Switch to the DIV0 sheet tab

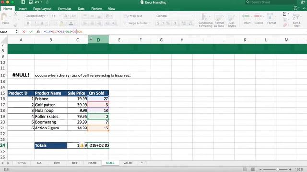[57, 163]
